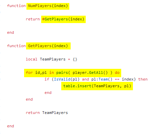This screenshot has width=154, height=134.
Task: Click the 'local' keyword before TeamPlayers
Action: (x=31, y=59)
